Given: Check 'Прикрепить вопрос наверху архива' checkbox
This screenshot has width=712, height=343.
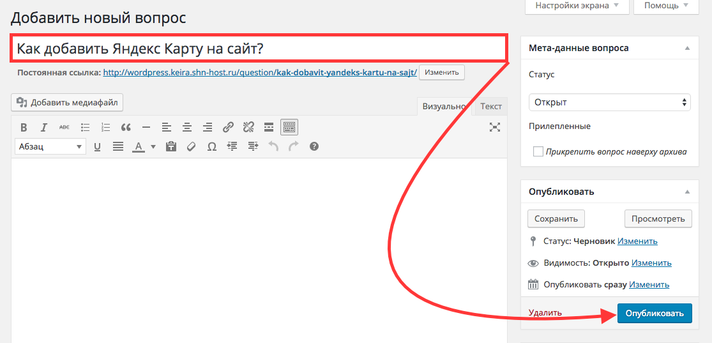Looking at the screenshot, I should coord(538,152).
